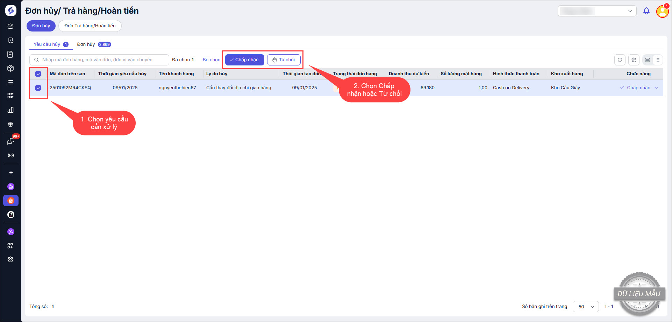Open the settings gear in sidebar

click(x=10, y=259)
